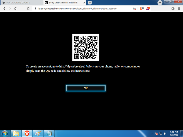Open the volume speaker icon
Image resolution: width=183 pixels, height=137 pixels.
[x=165, y=134]
